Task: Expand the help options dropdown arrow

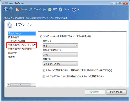Action: [x=79, y=10]
